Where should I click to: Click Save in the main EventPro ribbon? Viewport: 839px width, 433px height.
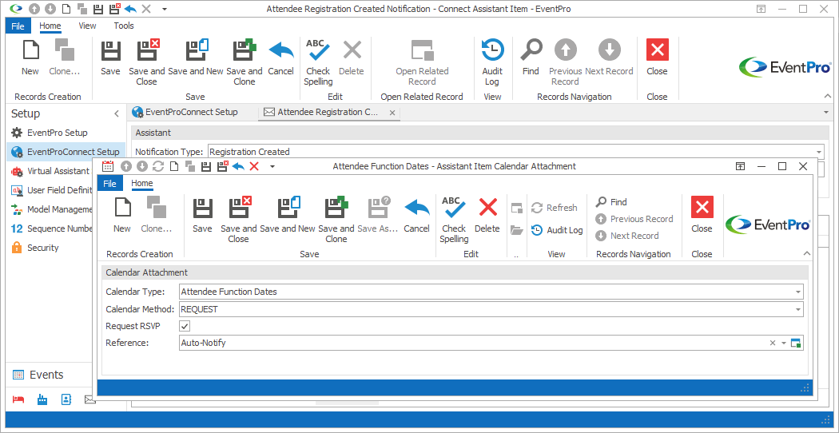(111, 58)
